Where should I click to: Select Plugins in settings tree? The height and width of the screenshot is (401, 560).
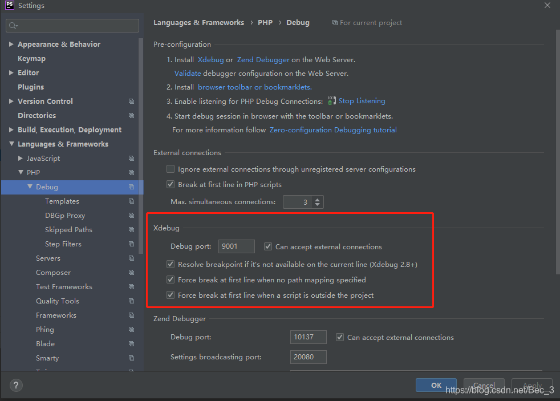pyautogui.click(x=31, y=87)
